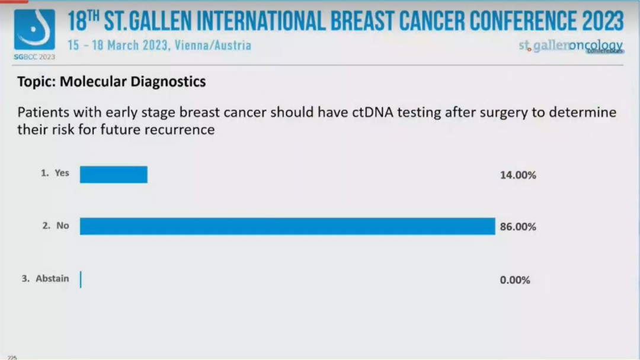
Task: Click the st.gallen oncology conferences logo
Action: [x=571, y=46]
